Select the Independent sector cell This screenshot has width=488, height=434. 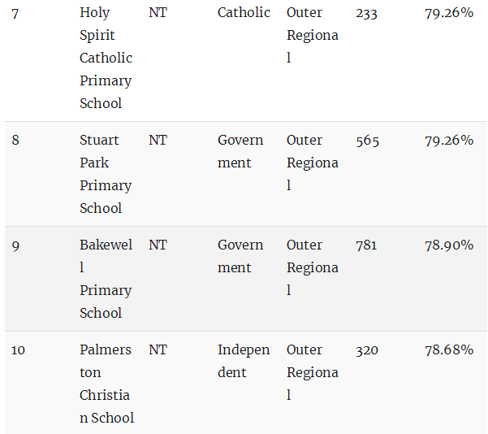click(x=244, y=361)
